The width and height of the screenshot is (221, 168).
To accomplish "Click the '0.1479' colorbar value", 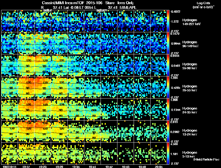I will (175, 34).
